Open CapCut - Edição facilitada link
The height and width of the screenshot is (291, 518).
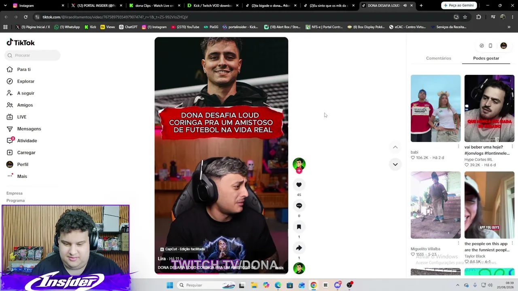pyautogui.click(x=182, y=249)
